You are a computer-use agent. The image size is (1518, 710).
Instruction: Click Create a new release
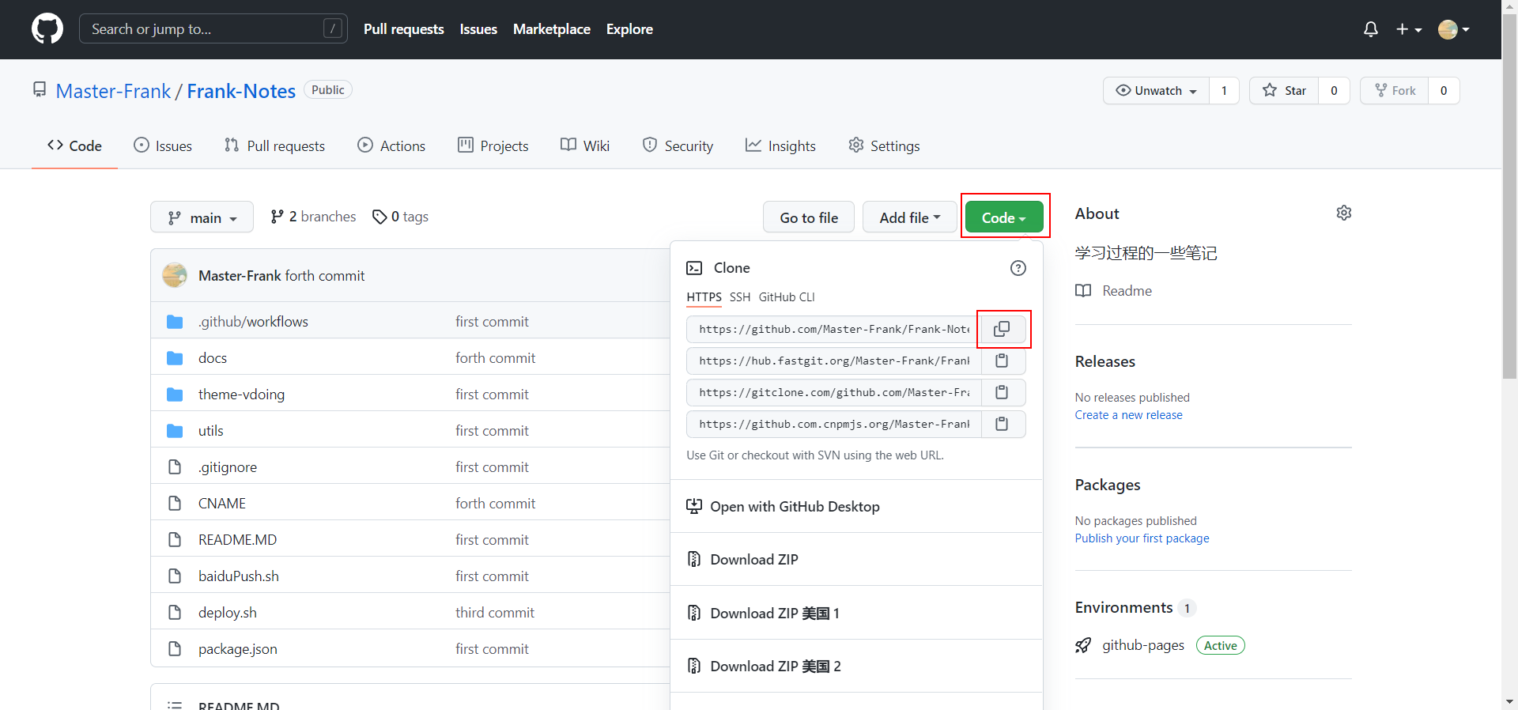(x=1128, y=415)
